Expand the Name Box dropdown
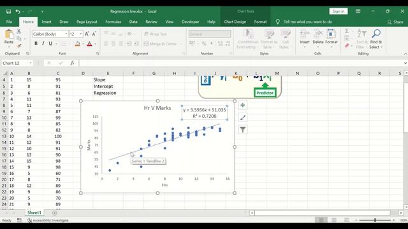The height and width of the screenshot is (229, 408). 31,63
